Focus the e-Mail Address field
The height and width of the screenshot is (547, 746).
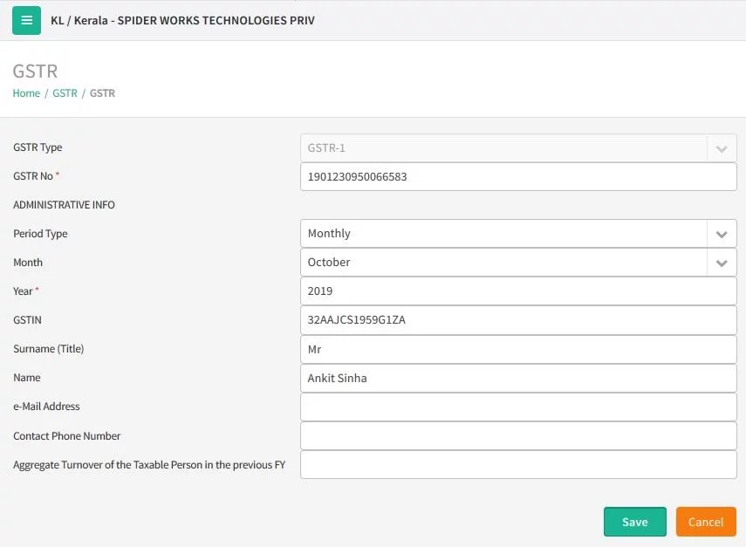tap(518, 407)
